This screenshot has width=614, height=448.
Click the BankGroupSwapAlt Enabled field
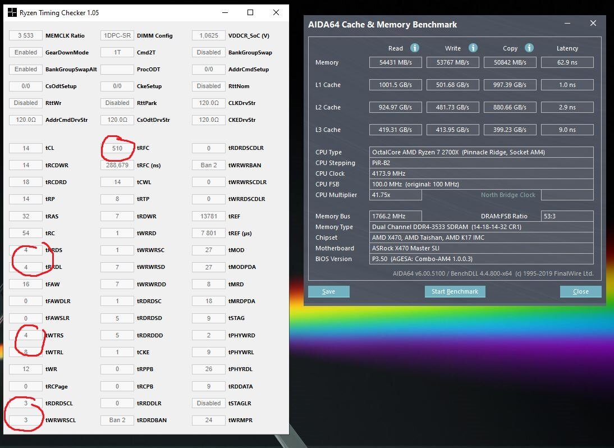tap(26, 69)
